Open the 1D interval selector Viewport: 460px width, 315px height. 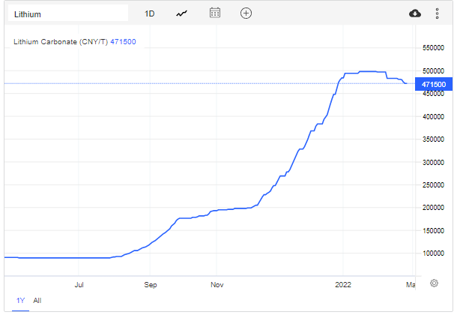(x=149, y=13)
